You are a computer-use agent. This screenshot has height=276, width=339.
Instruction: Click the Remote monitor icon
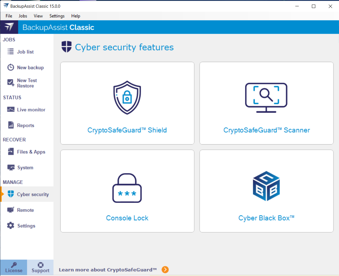tap(11, 210)
